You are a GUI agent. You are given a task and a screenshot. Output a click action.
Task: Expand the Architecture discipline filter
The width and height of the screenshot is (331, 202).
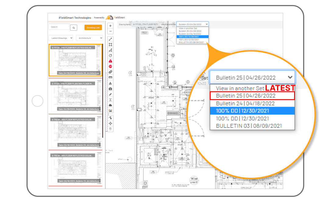[x=89, y=38]
